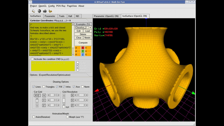
Task: Click the blue Z axis range button
Action: [83, 55]
